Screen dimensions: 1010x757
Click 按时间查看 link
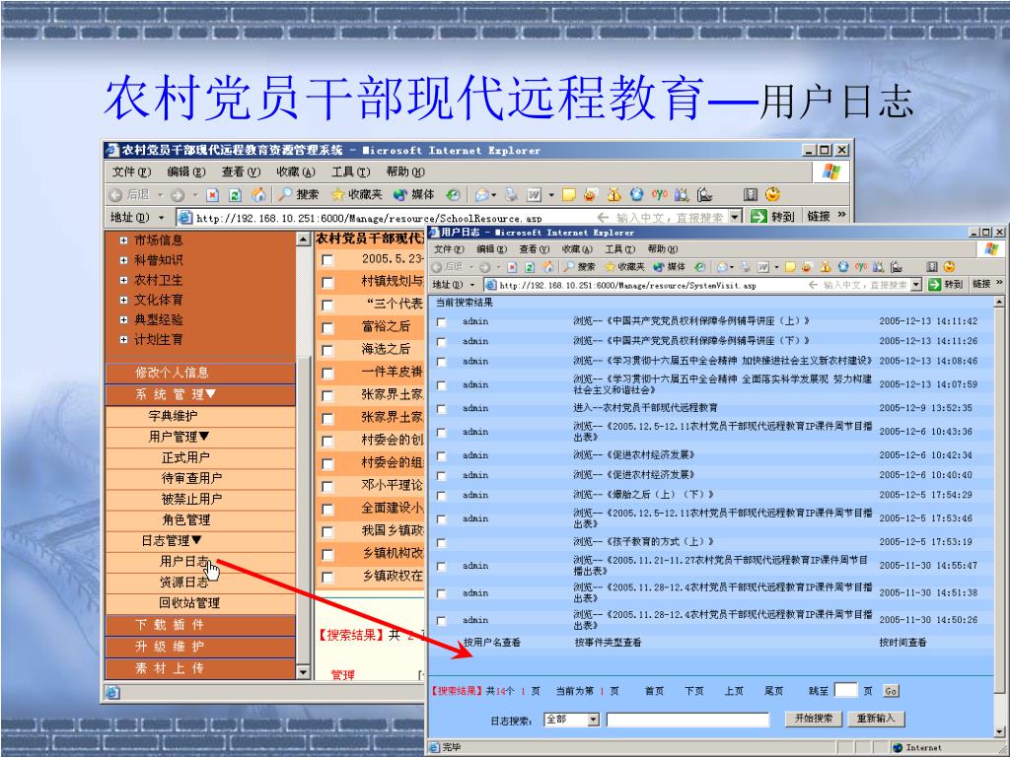point(902,643)
